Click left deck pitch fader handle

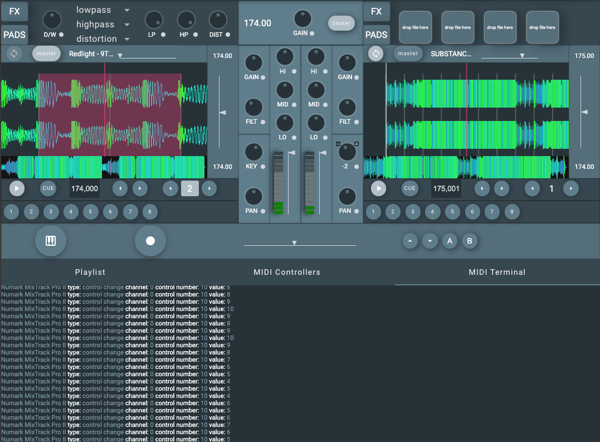(223, 113)
